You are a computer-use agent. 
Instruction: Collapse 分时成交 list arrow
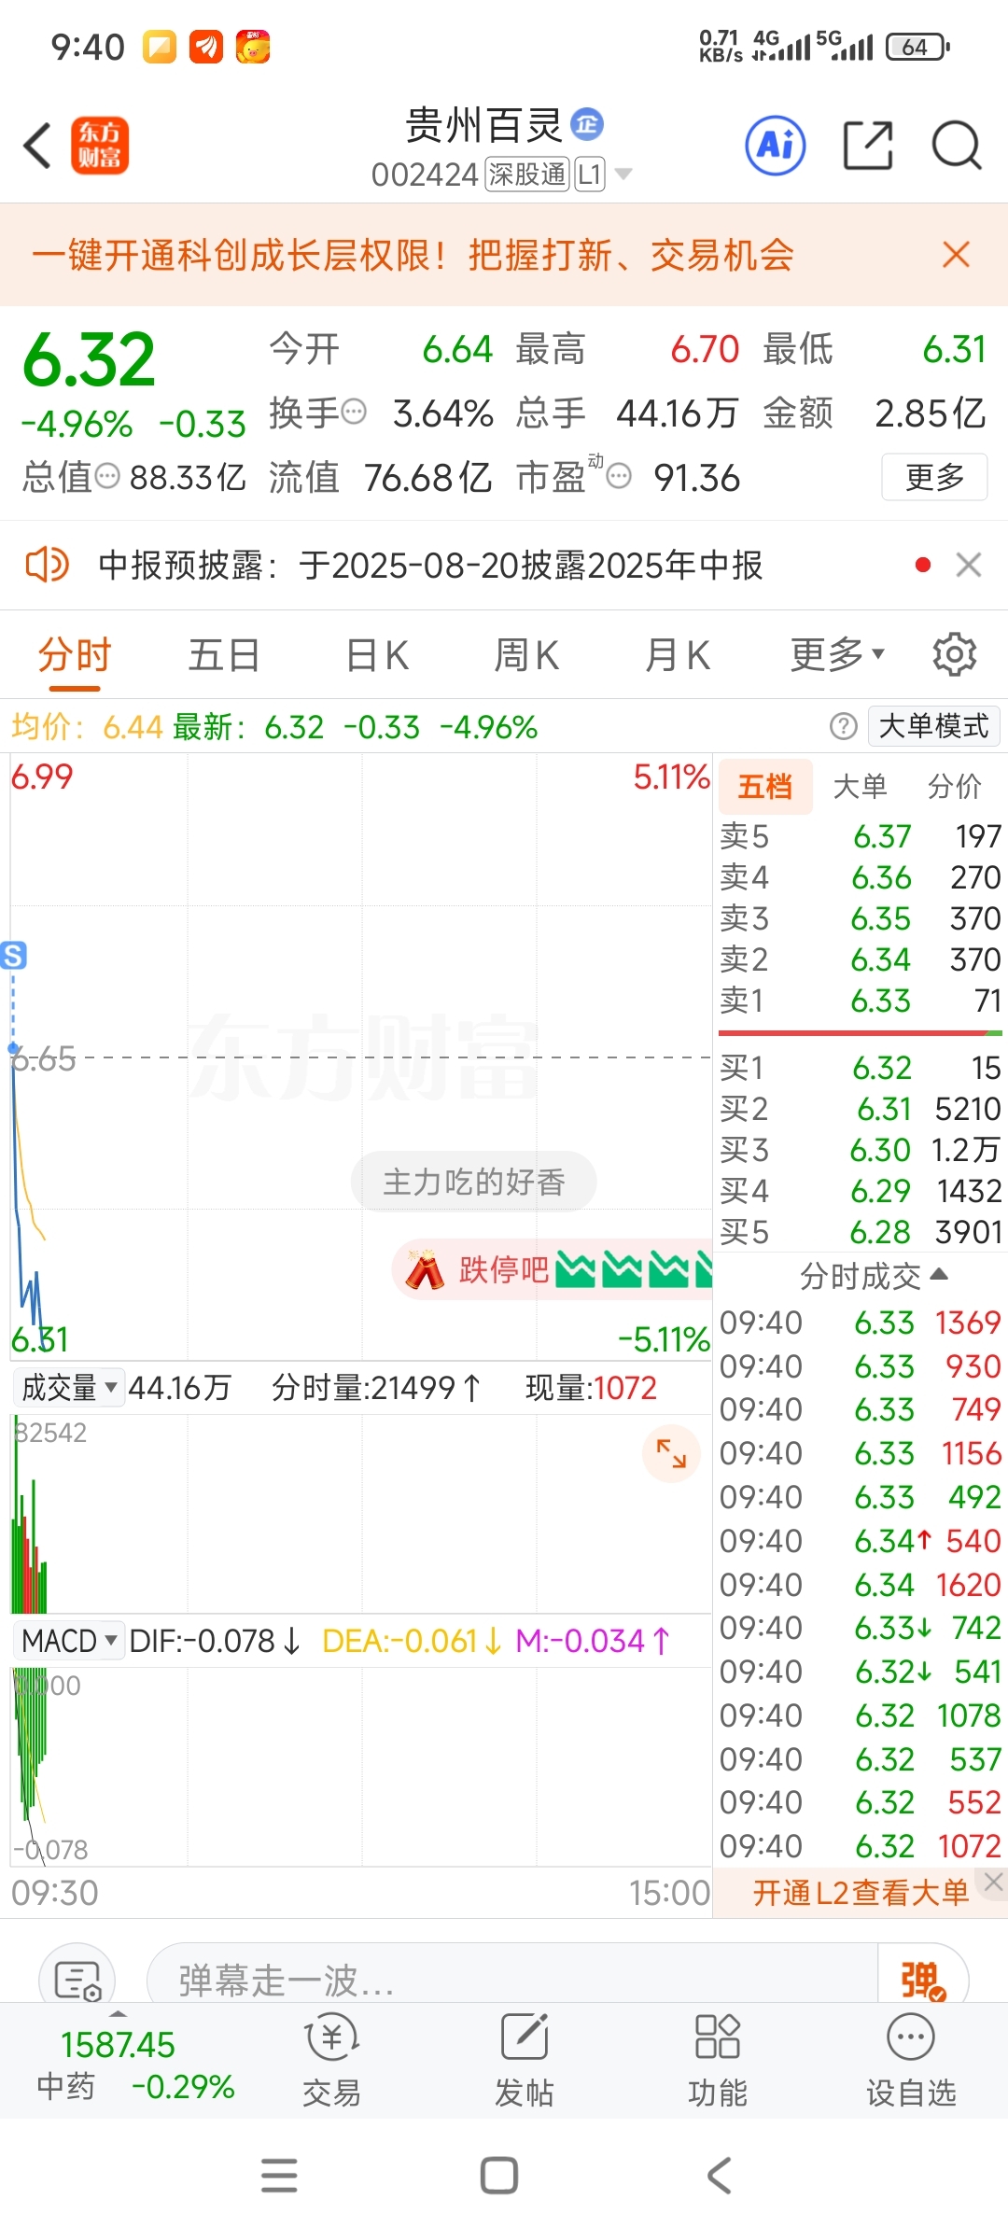point(940,1274)
